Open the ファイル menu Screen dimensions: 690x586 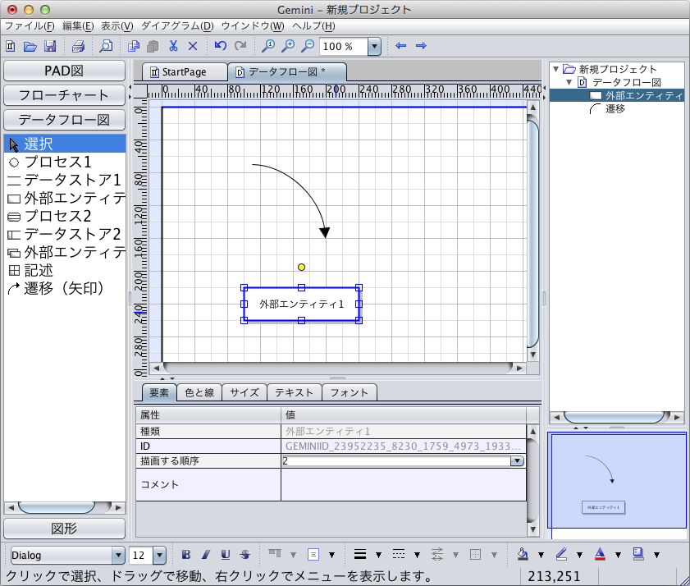(x=30, y=26)
